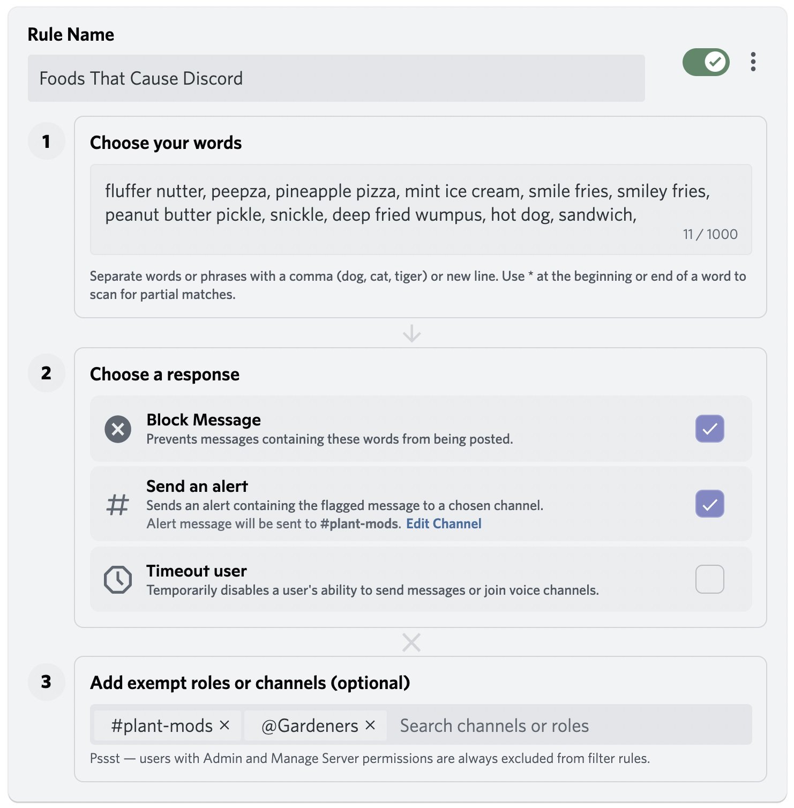This screenshot has width=794, height=808.
Task: Click the hashtag icon beside Send an alert
Action: pyautogui.click(x=118, y=504)
